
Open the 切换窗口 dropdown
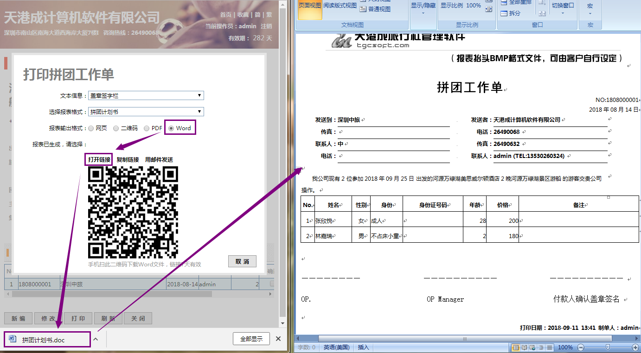click(563, 8)
